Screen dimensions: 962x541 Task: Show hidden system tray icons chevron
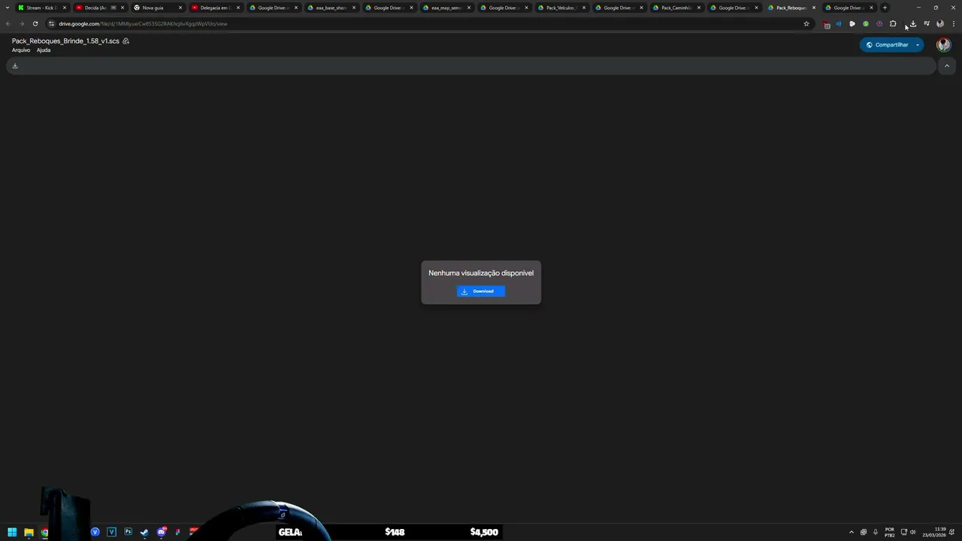point(852,532)
